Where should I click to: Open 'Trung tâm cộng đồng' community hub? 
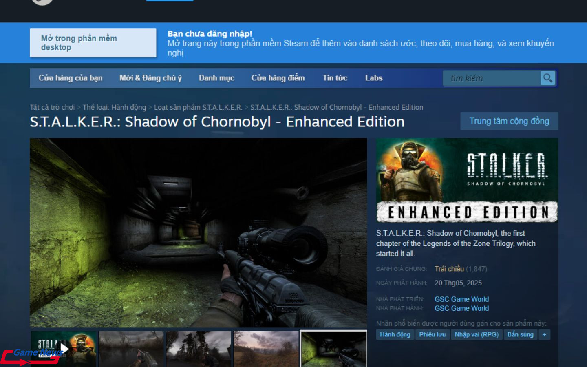[x=509, y=121]
